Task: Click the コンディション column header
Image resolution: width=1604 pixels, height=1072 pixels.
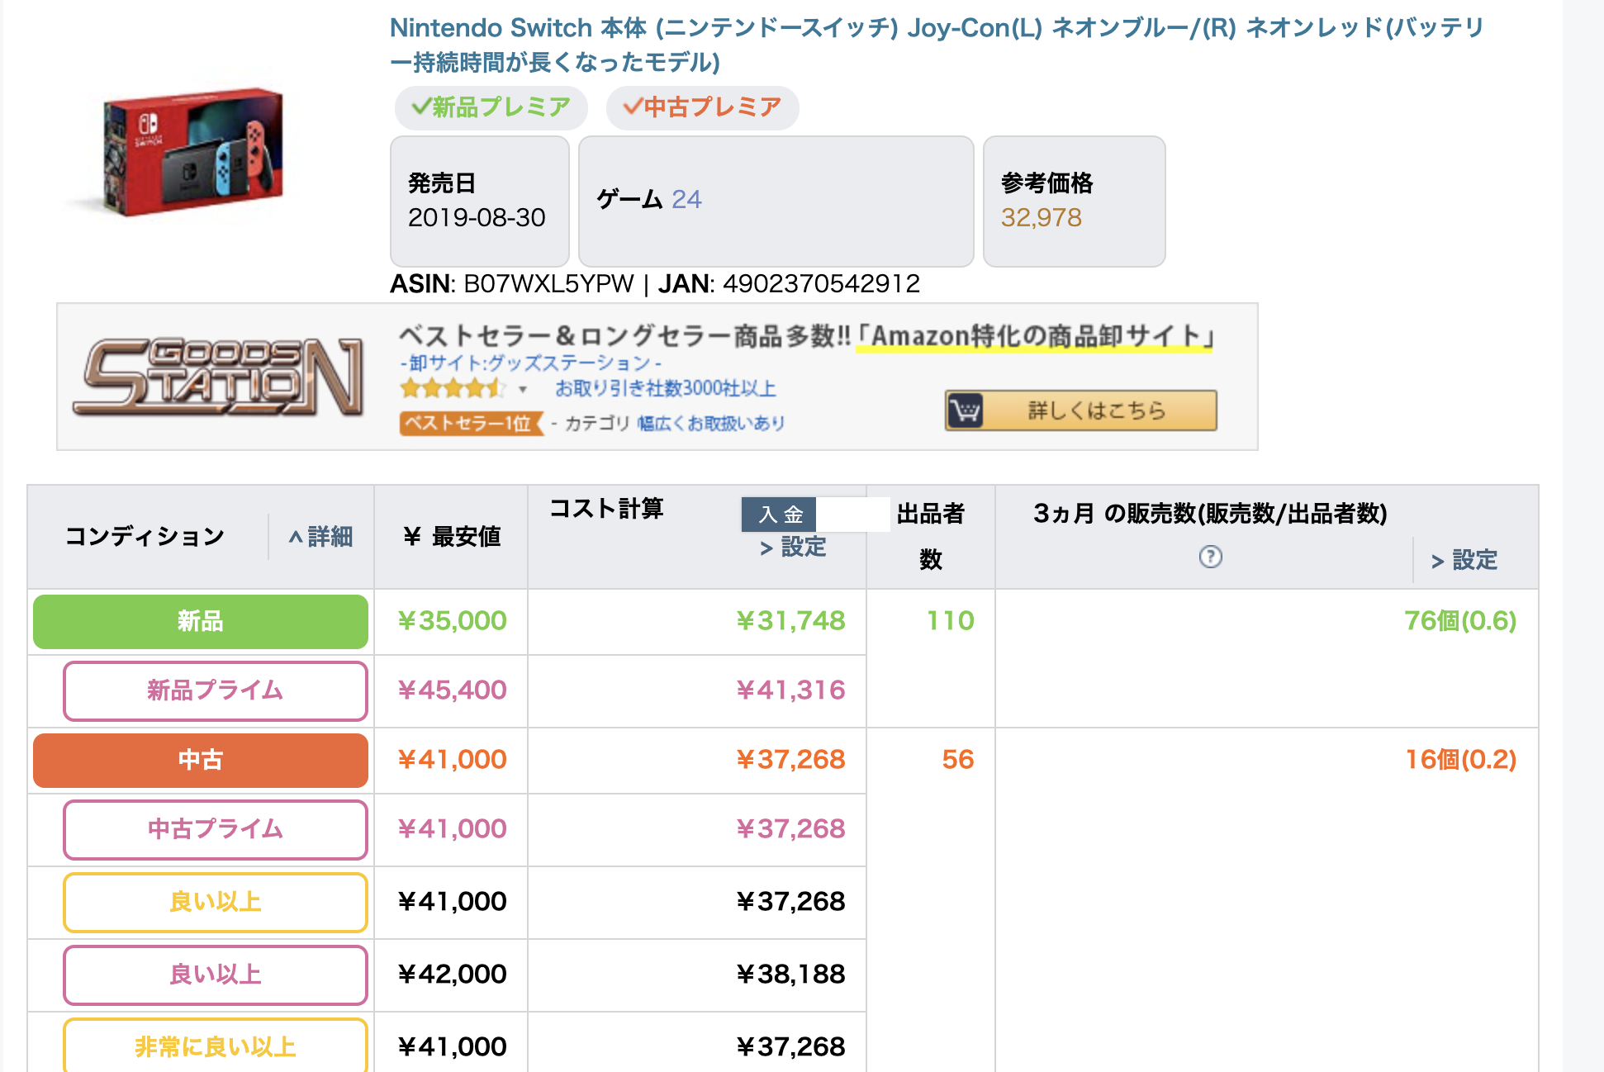Action: (145, 537)
